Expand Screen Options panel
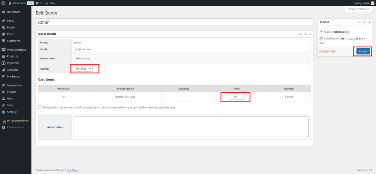 358,9
